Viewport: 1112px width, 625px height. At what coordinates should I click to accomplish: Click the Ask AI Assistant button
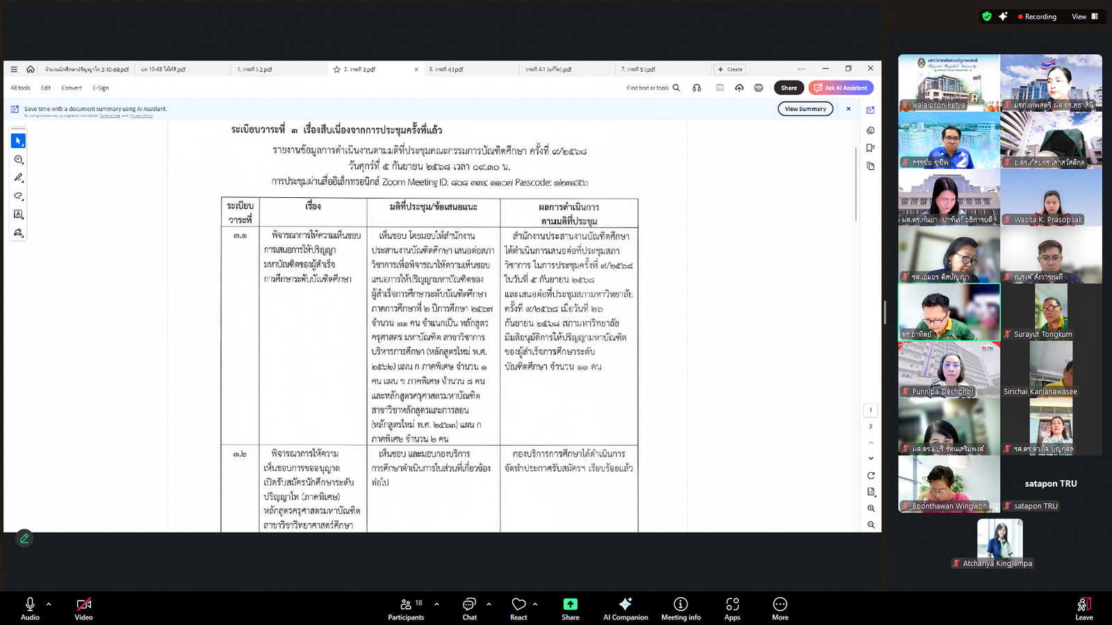pos(840,88)
